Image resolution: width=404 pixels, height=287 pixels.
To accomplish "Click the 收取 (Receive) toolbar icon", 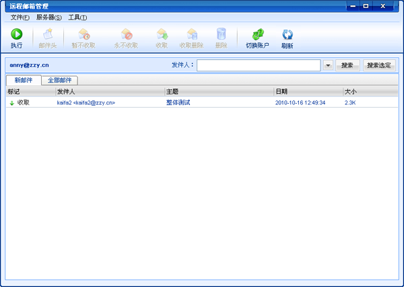I will coord(162,34).
